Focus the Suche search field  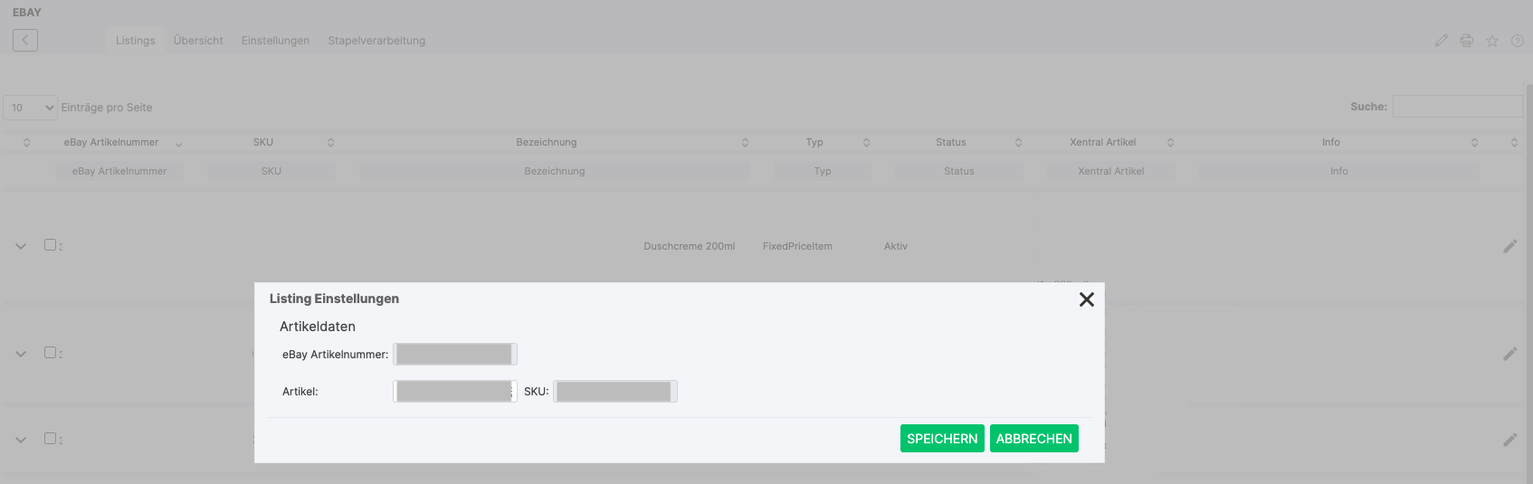tap(1457, 107)
